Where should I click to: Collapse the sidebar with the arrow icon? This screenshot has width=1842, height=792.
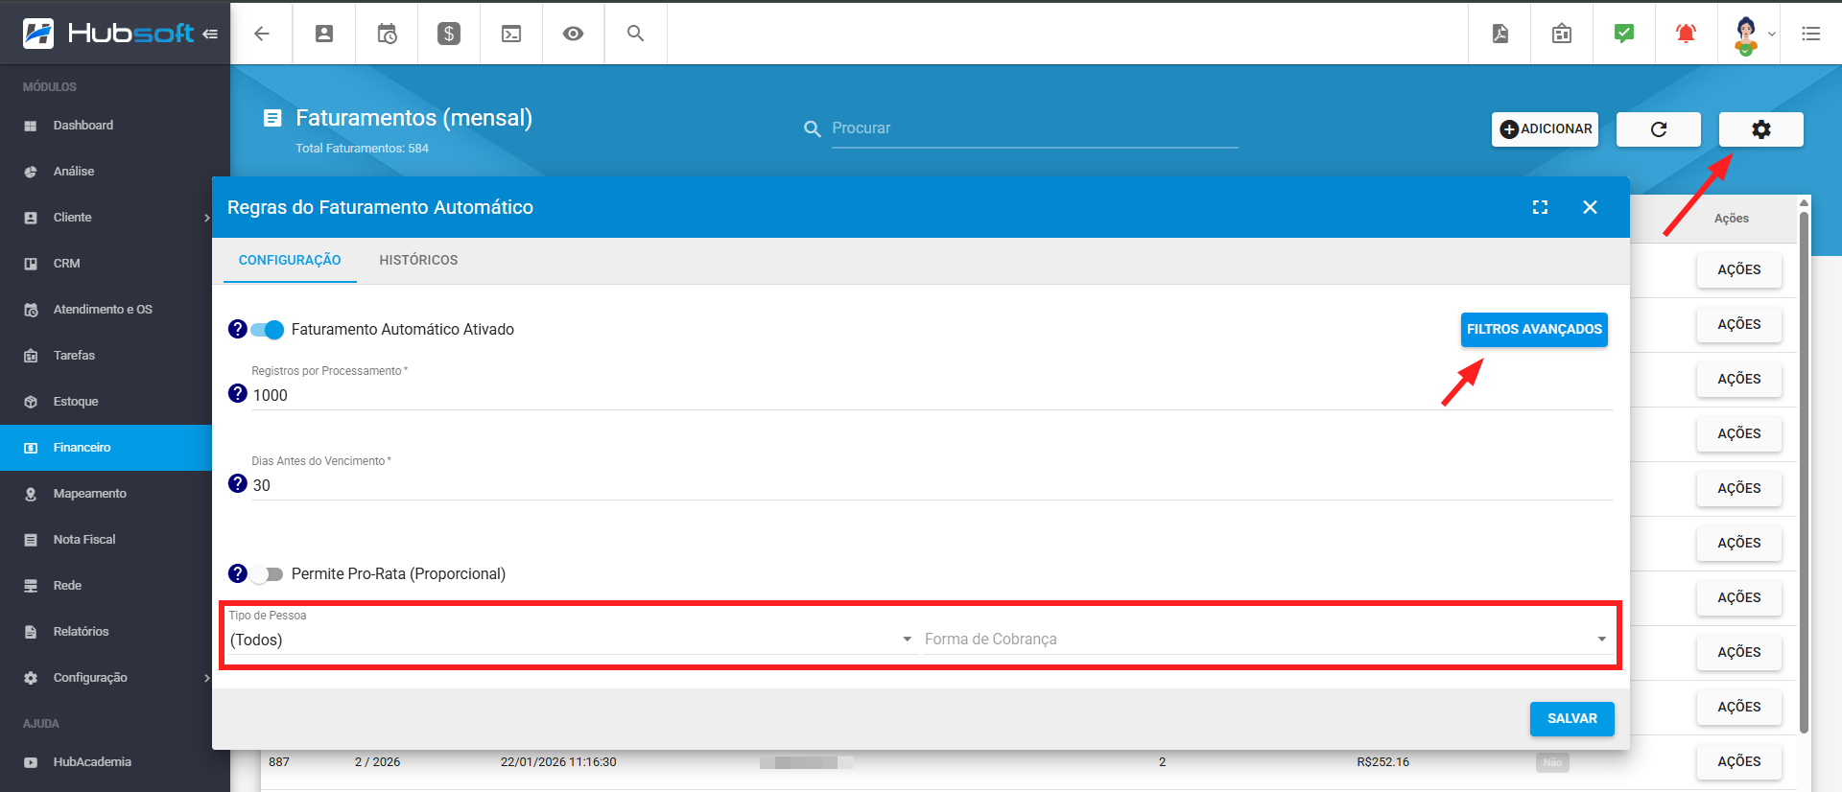[210, 34]
